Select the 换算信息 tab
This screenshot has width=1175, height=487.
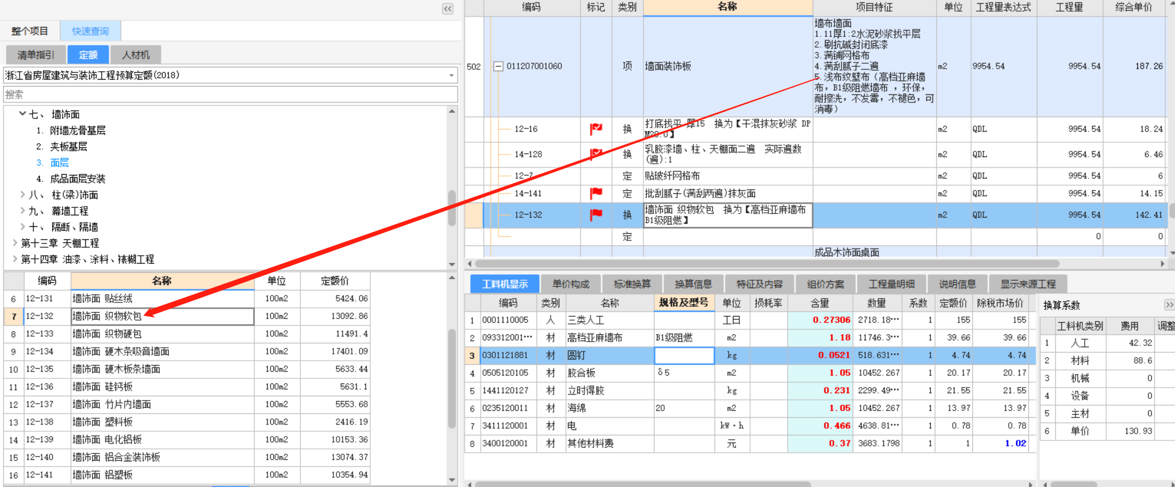[693, 284]
